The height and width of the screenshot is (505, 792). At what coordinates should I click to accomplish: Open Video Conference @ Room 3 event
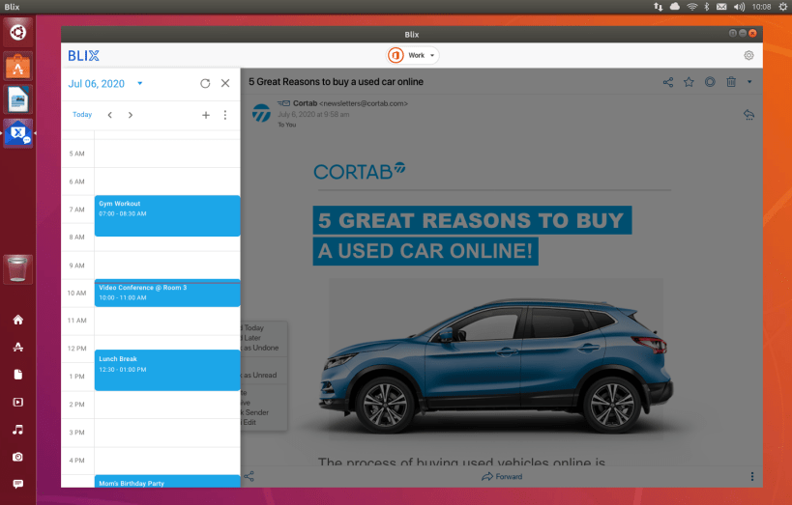tap(167, 293)
